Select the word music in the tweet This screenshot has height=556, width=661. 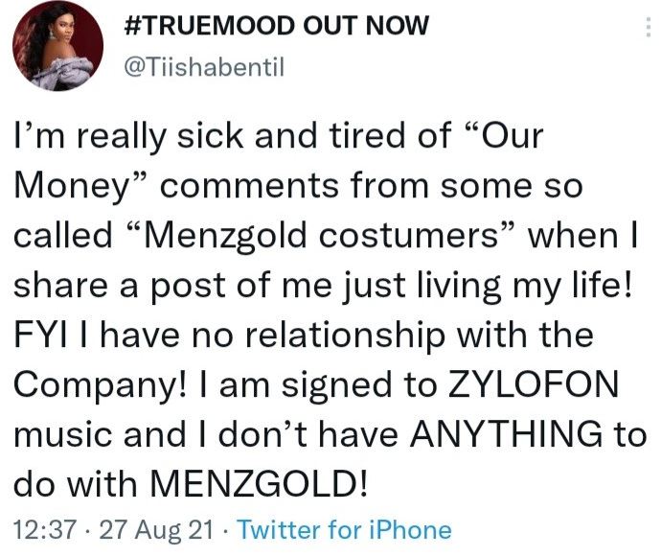[x=63, y=434]
